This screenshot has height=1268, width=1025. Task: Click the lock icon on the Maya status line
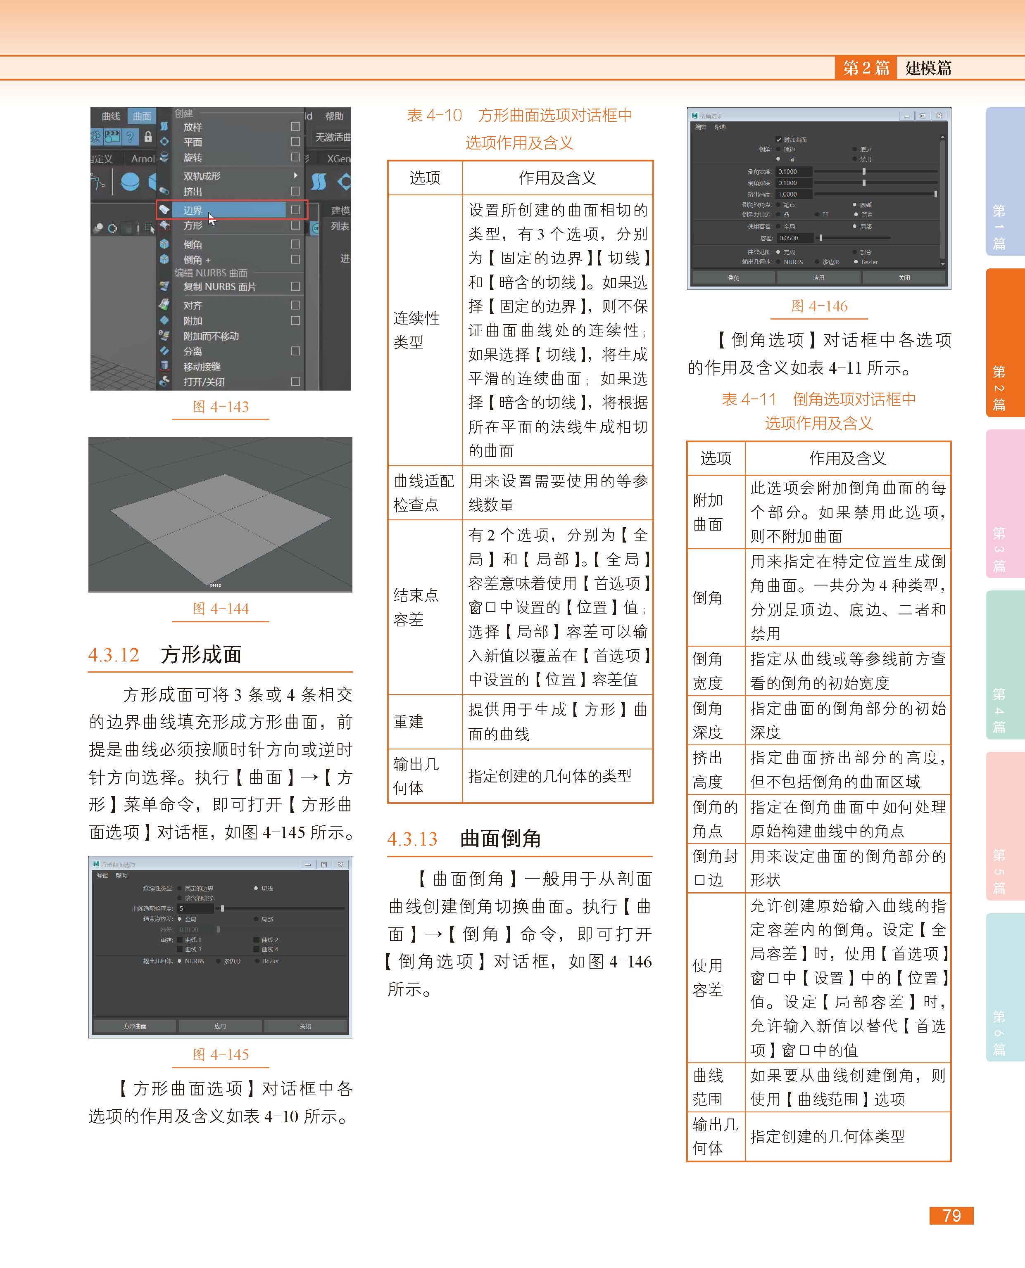pos(147,137)
